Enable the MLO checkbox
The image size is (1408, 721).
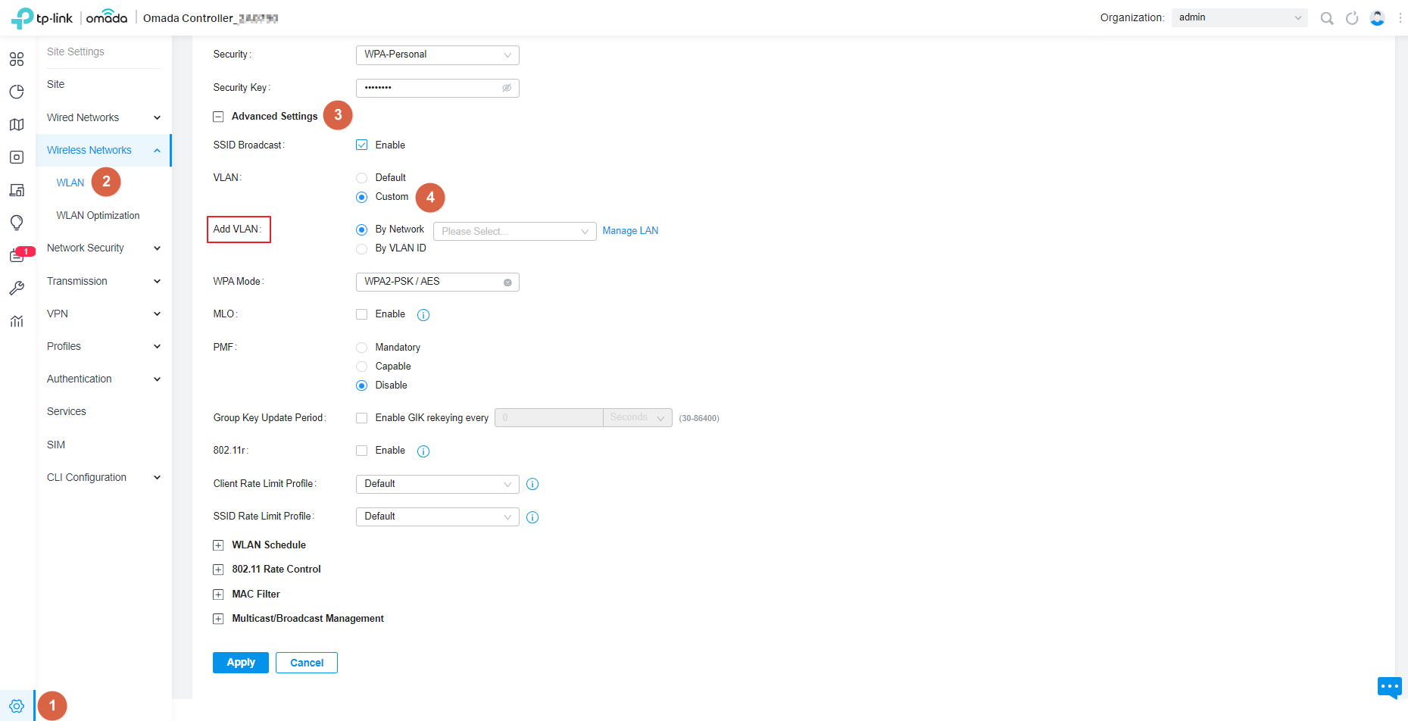click(362, 314)
